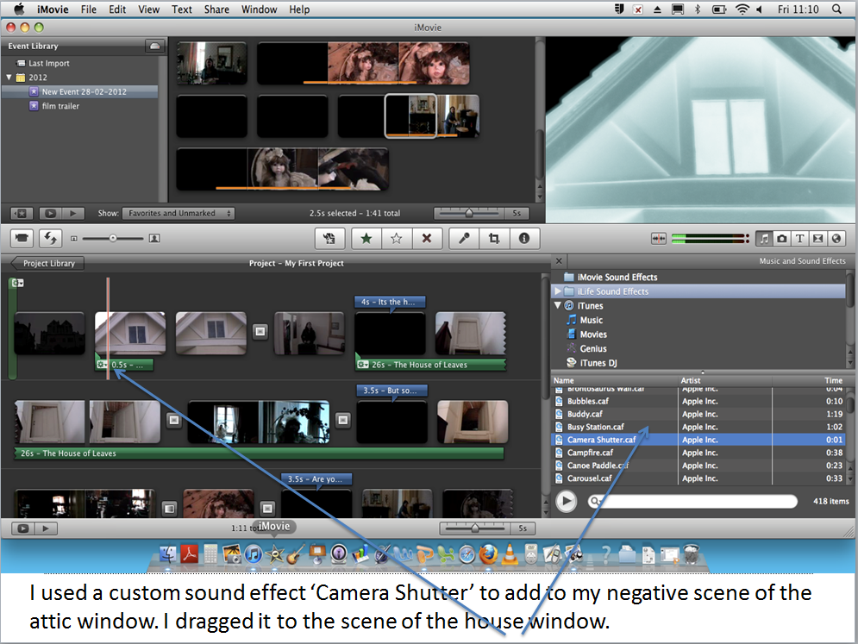Select Genius under iTunes
Viewport: 858px width, 644px height.
[x=592, y=348]
